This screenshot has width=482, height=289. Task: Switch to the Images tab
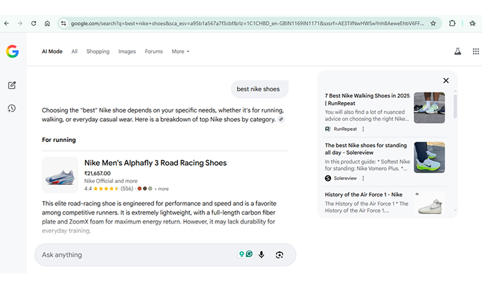[127, 51]
